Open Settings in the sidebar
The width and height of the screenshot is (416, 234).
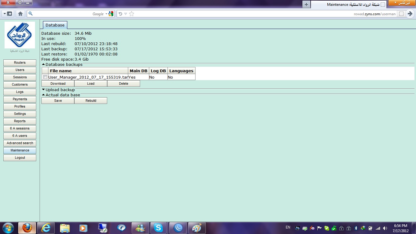coord(20,114)
